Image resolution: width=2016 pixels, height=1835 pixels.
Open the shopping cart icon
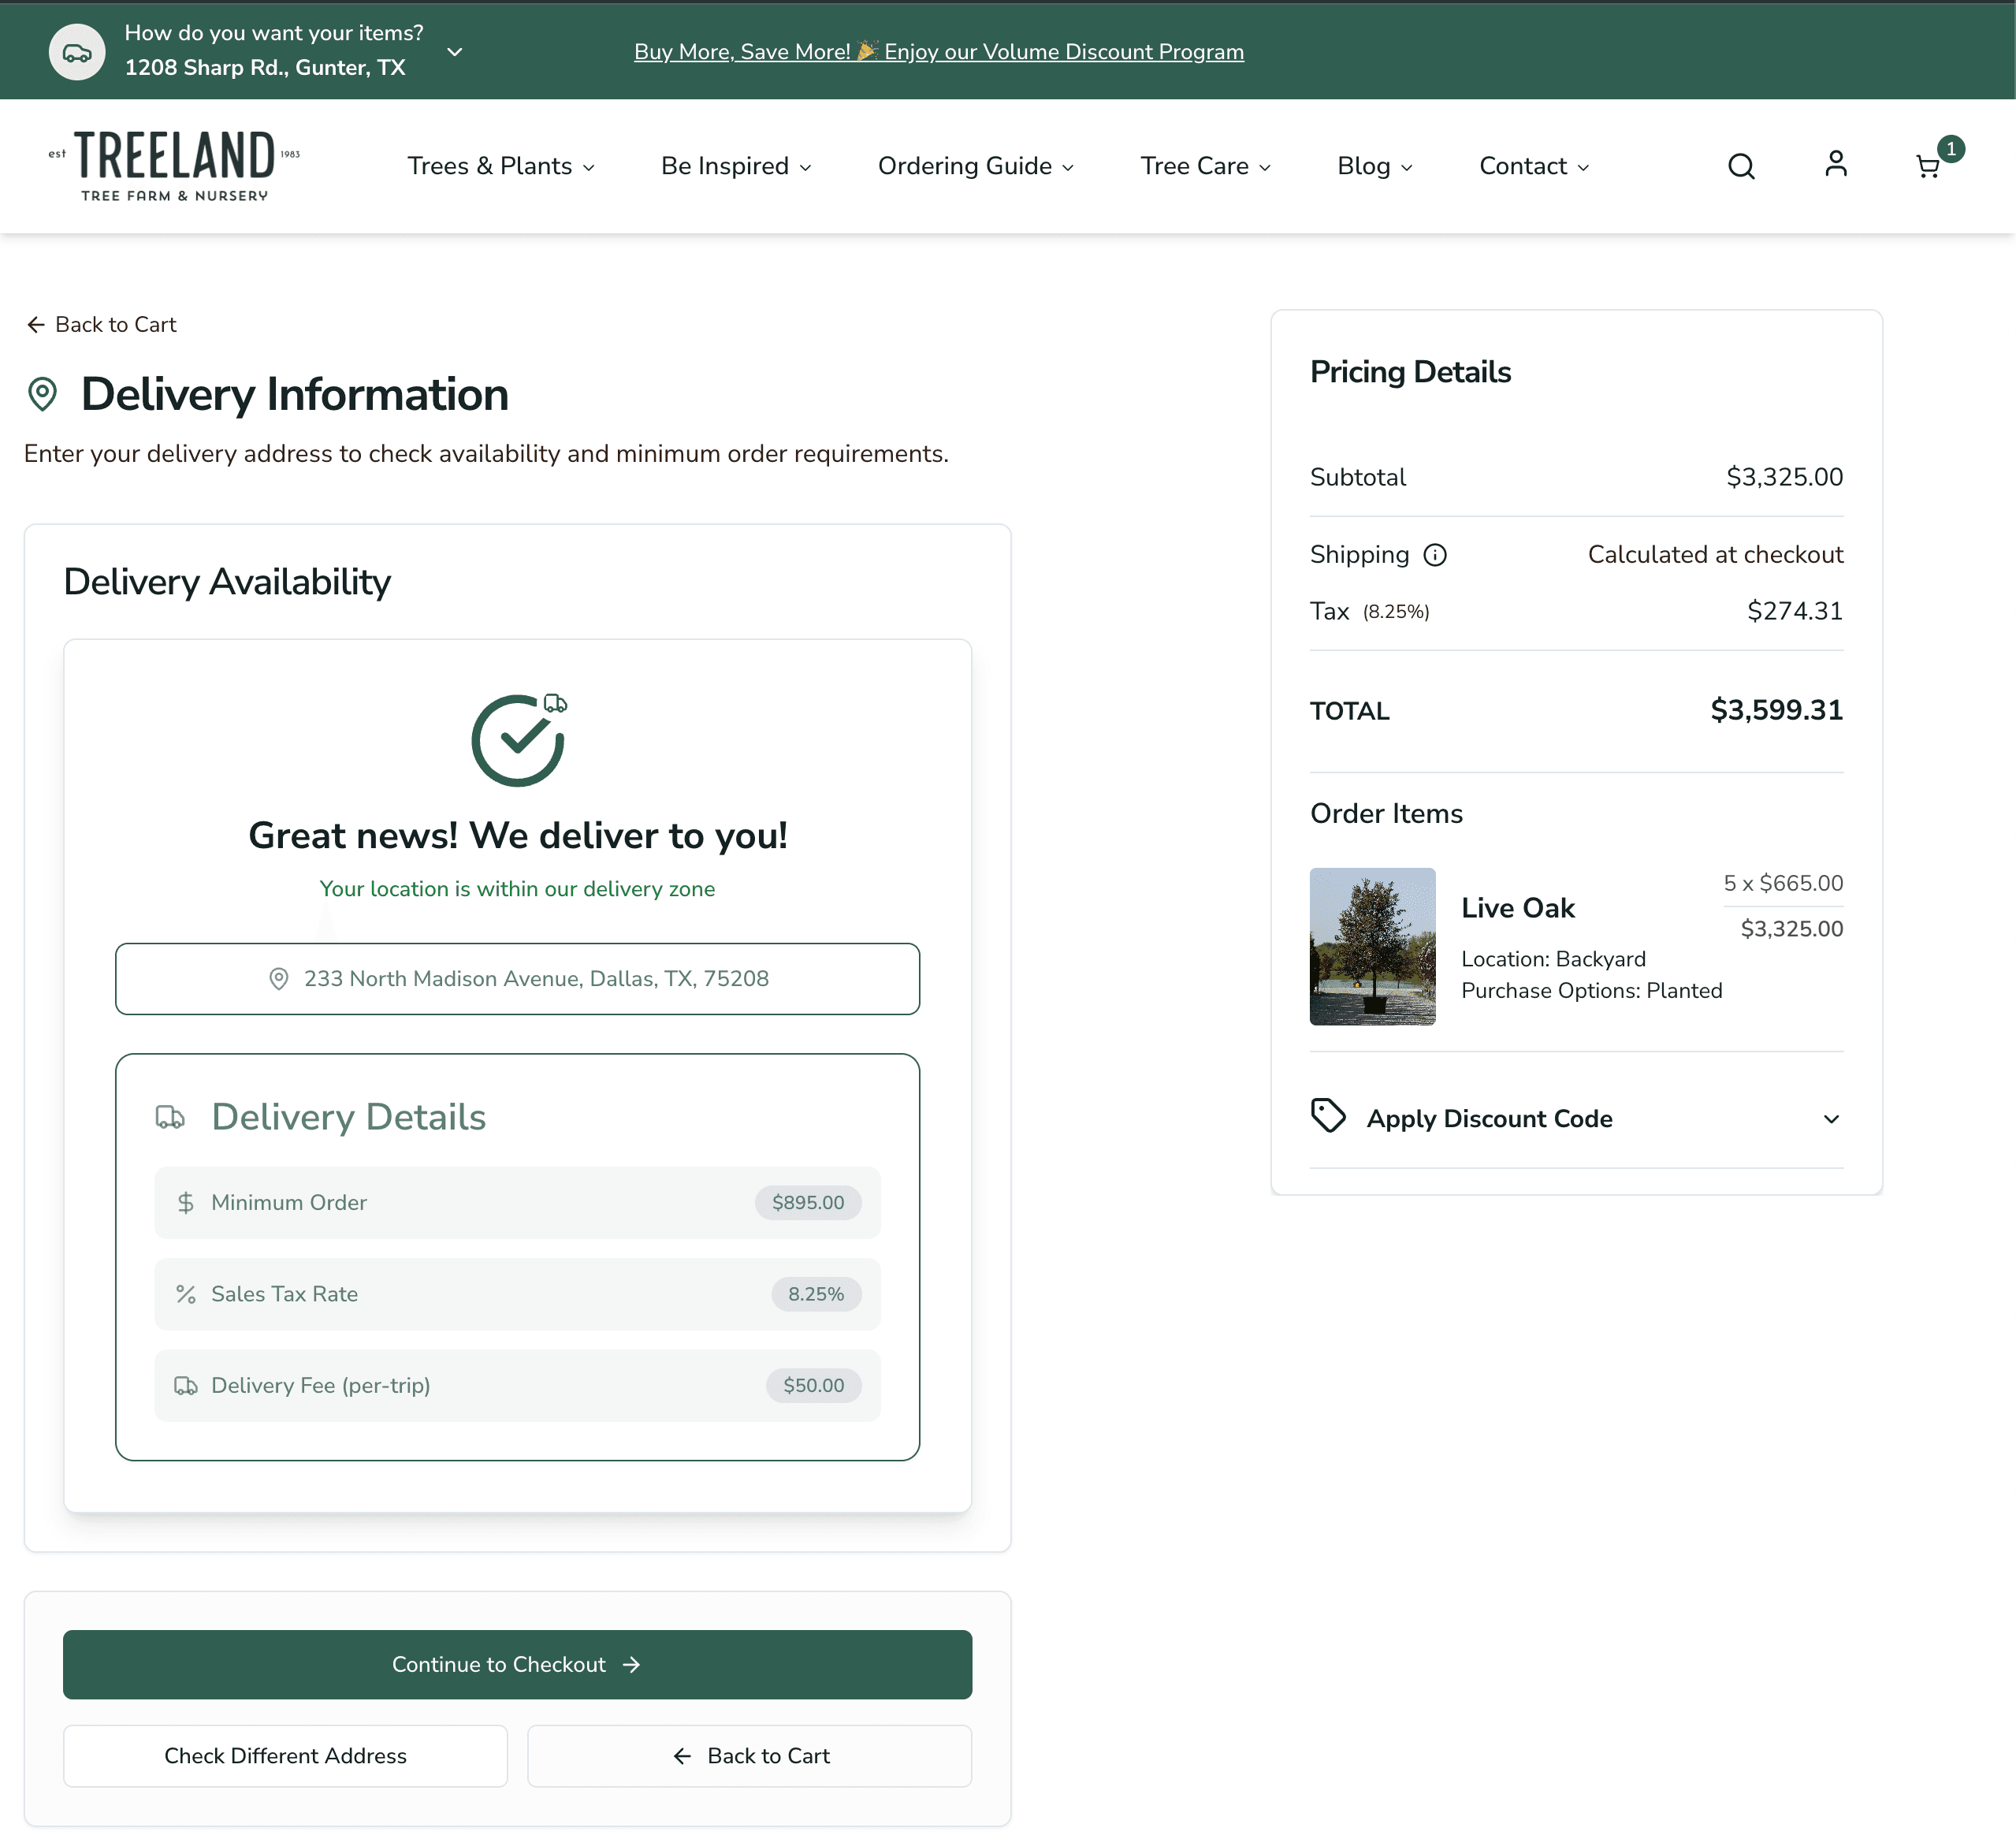click(1928, 166)
